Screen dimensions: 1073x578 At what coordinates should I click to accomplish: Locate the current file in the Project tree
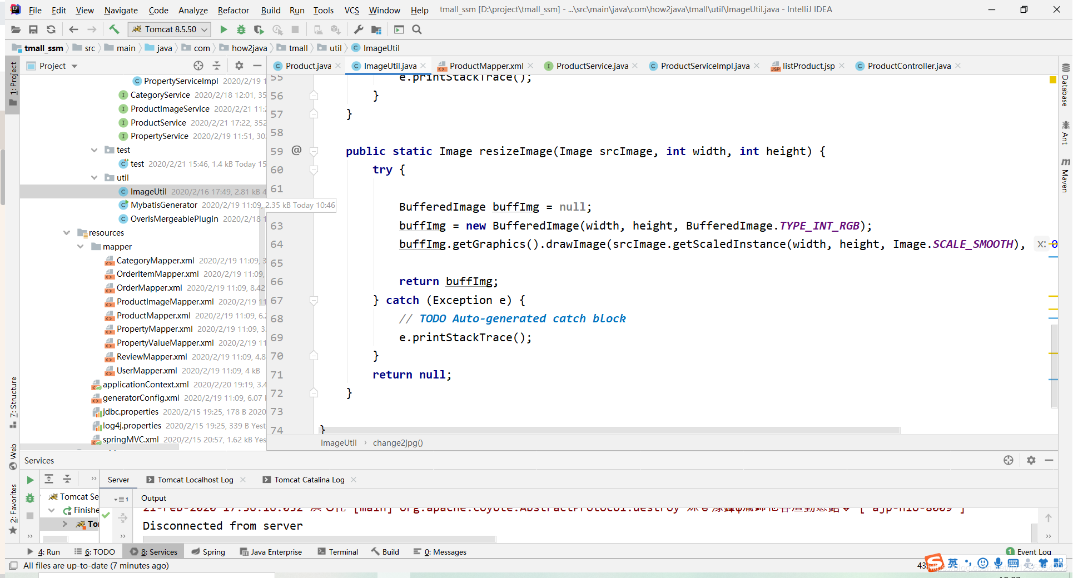point(198,66)
